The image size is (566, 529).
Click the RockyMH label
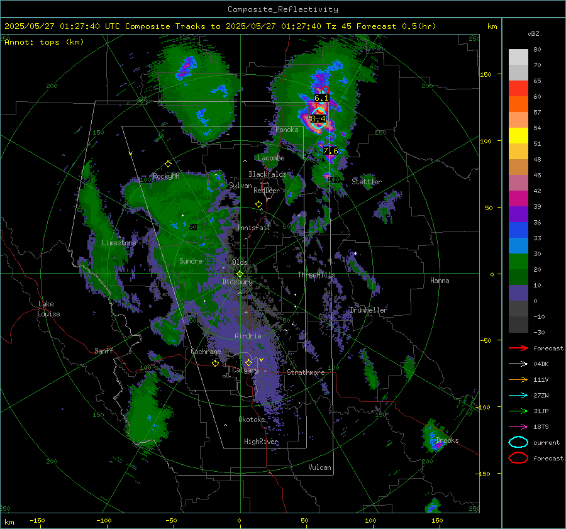(166, 176)
